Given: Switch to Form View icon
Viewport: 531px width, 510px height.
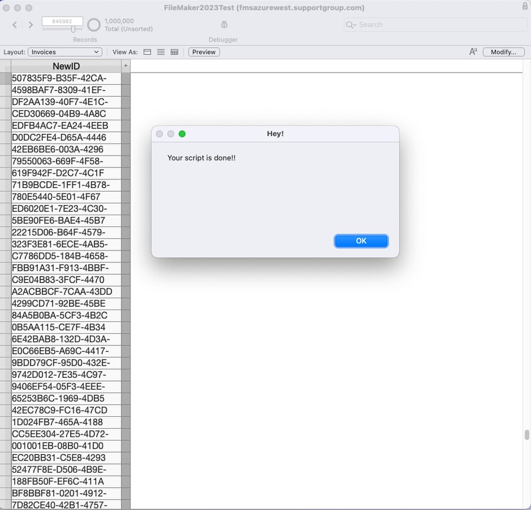Looking at the screenshot, I should [x=147, y=52].
